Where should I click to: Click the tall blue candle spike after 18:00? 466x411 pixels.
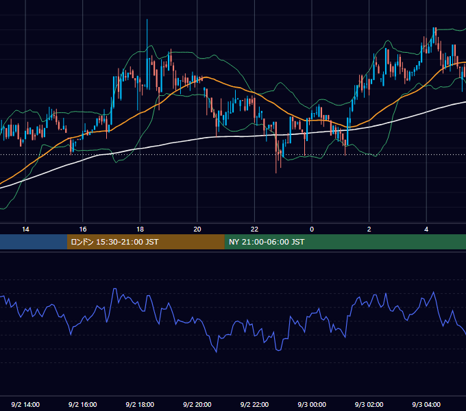(x=147, y=55)
